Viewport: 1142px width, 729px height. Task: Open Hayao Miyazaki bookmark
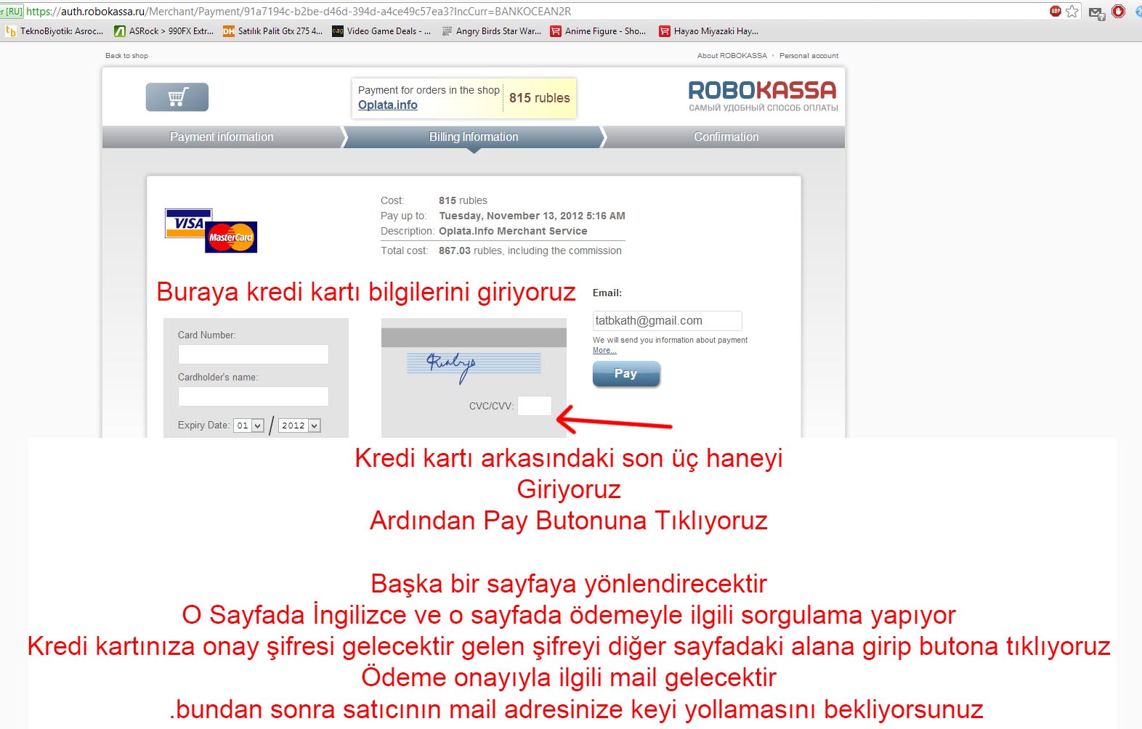[708, 31]
